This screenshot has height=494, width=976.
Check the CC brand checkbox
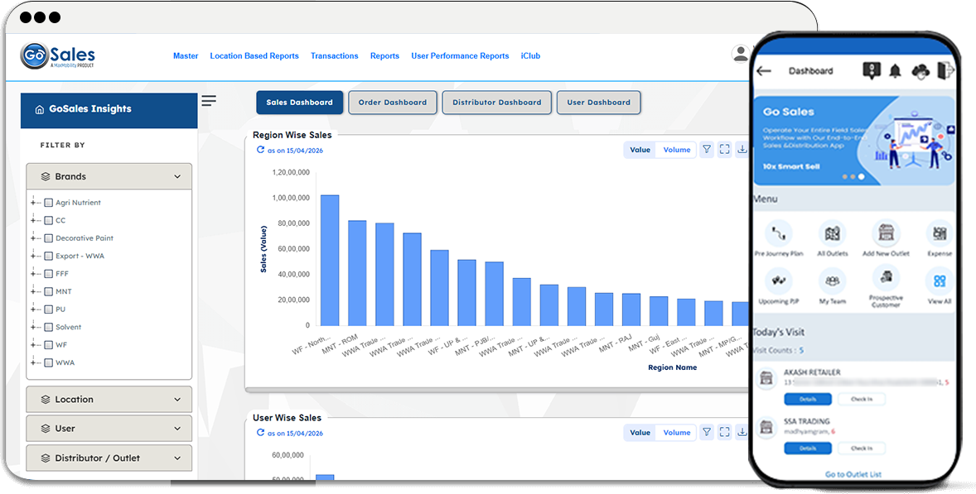[x=49, y=221]
